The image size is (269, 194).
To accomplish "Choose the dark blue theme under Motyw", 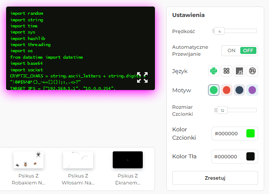I will (x=239, y=90).
